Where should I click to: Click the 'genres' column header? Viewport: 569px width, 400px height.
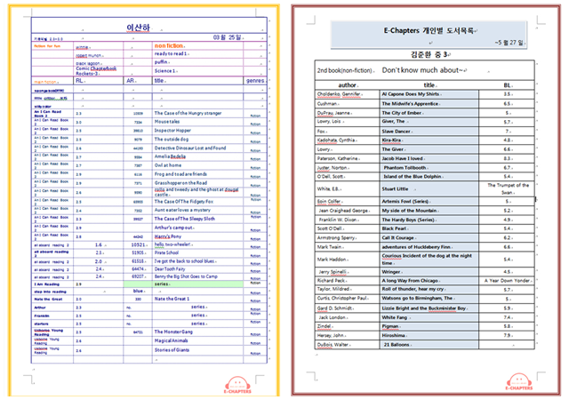[255, 81]
